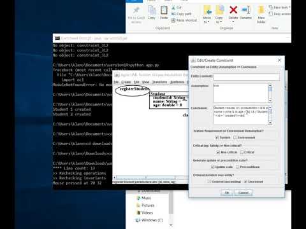This screenshot has width=306, height=229.
Task: Open the Transform menu in AgileUML
Action: (x=160, y=82)
